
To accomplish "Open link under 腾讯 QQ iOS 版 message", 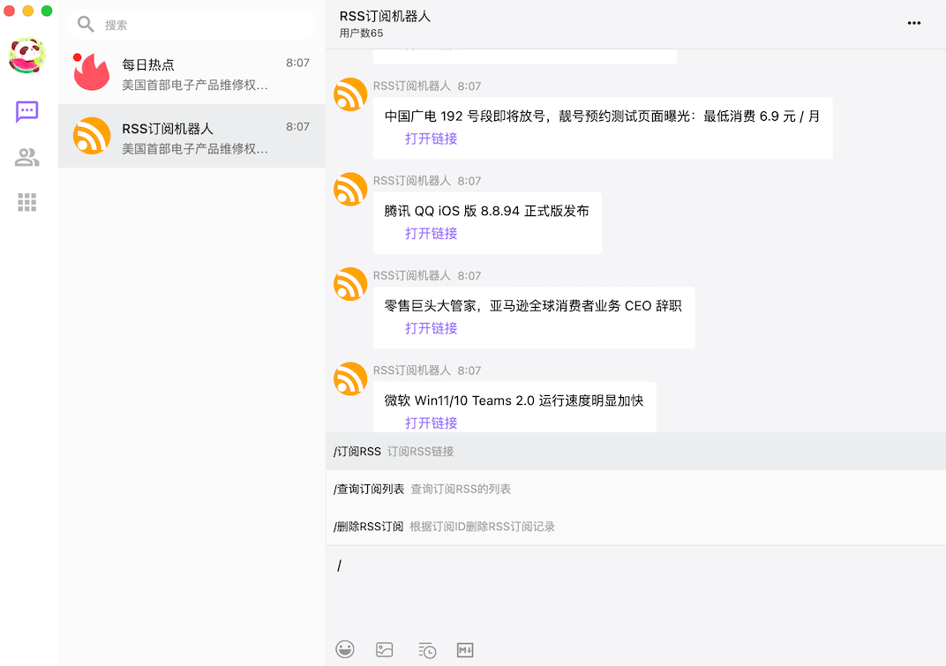I will [431, 234].
